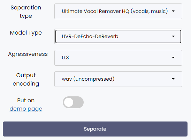Open the Separation type combo box
Image resolution: width=191 pixels, height=140 pixels.
coord(118,12)
